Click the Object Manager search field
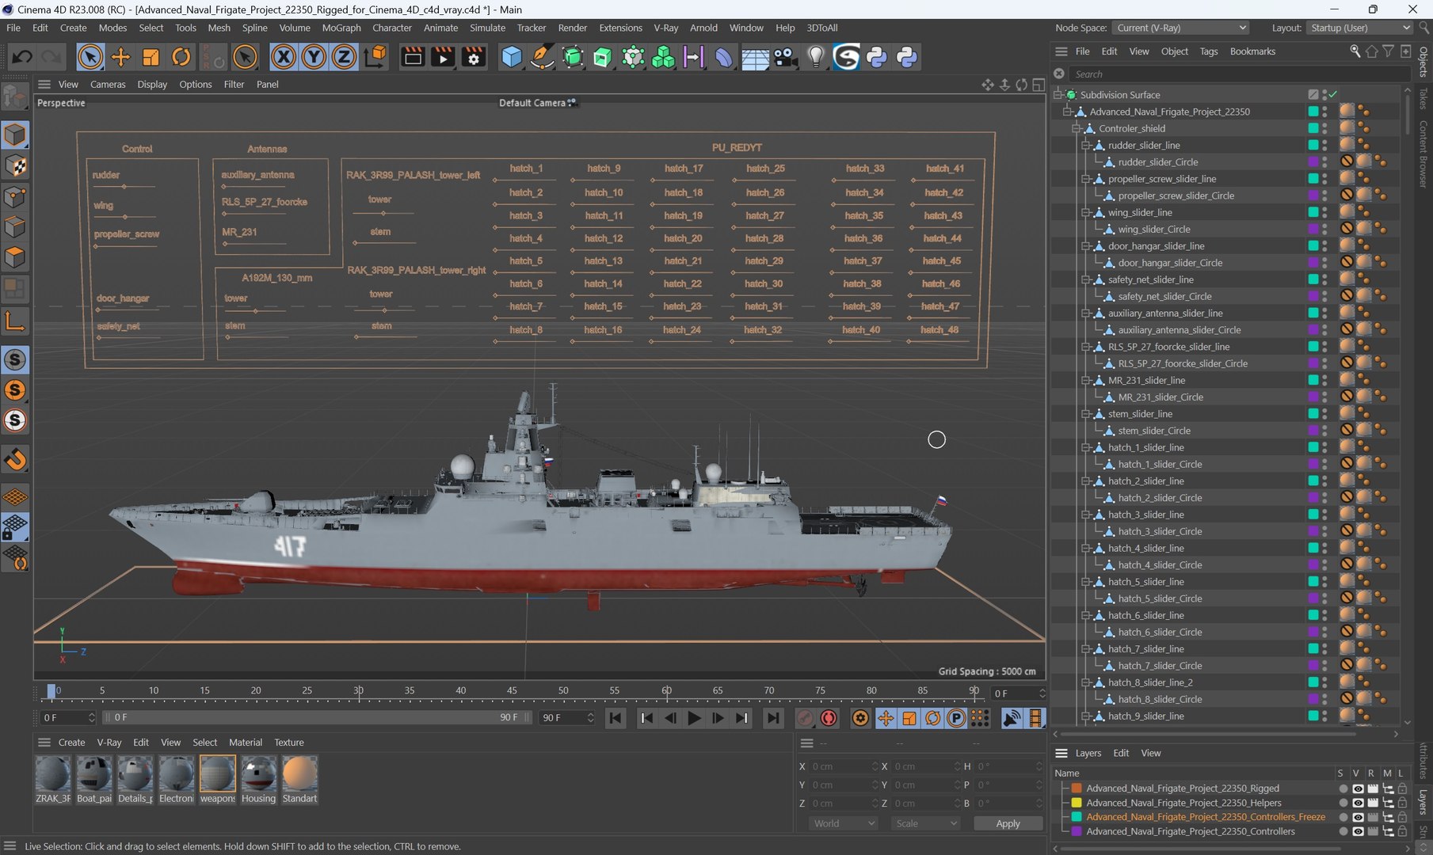1433x855 pixels. tap(1240, 74)
